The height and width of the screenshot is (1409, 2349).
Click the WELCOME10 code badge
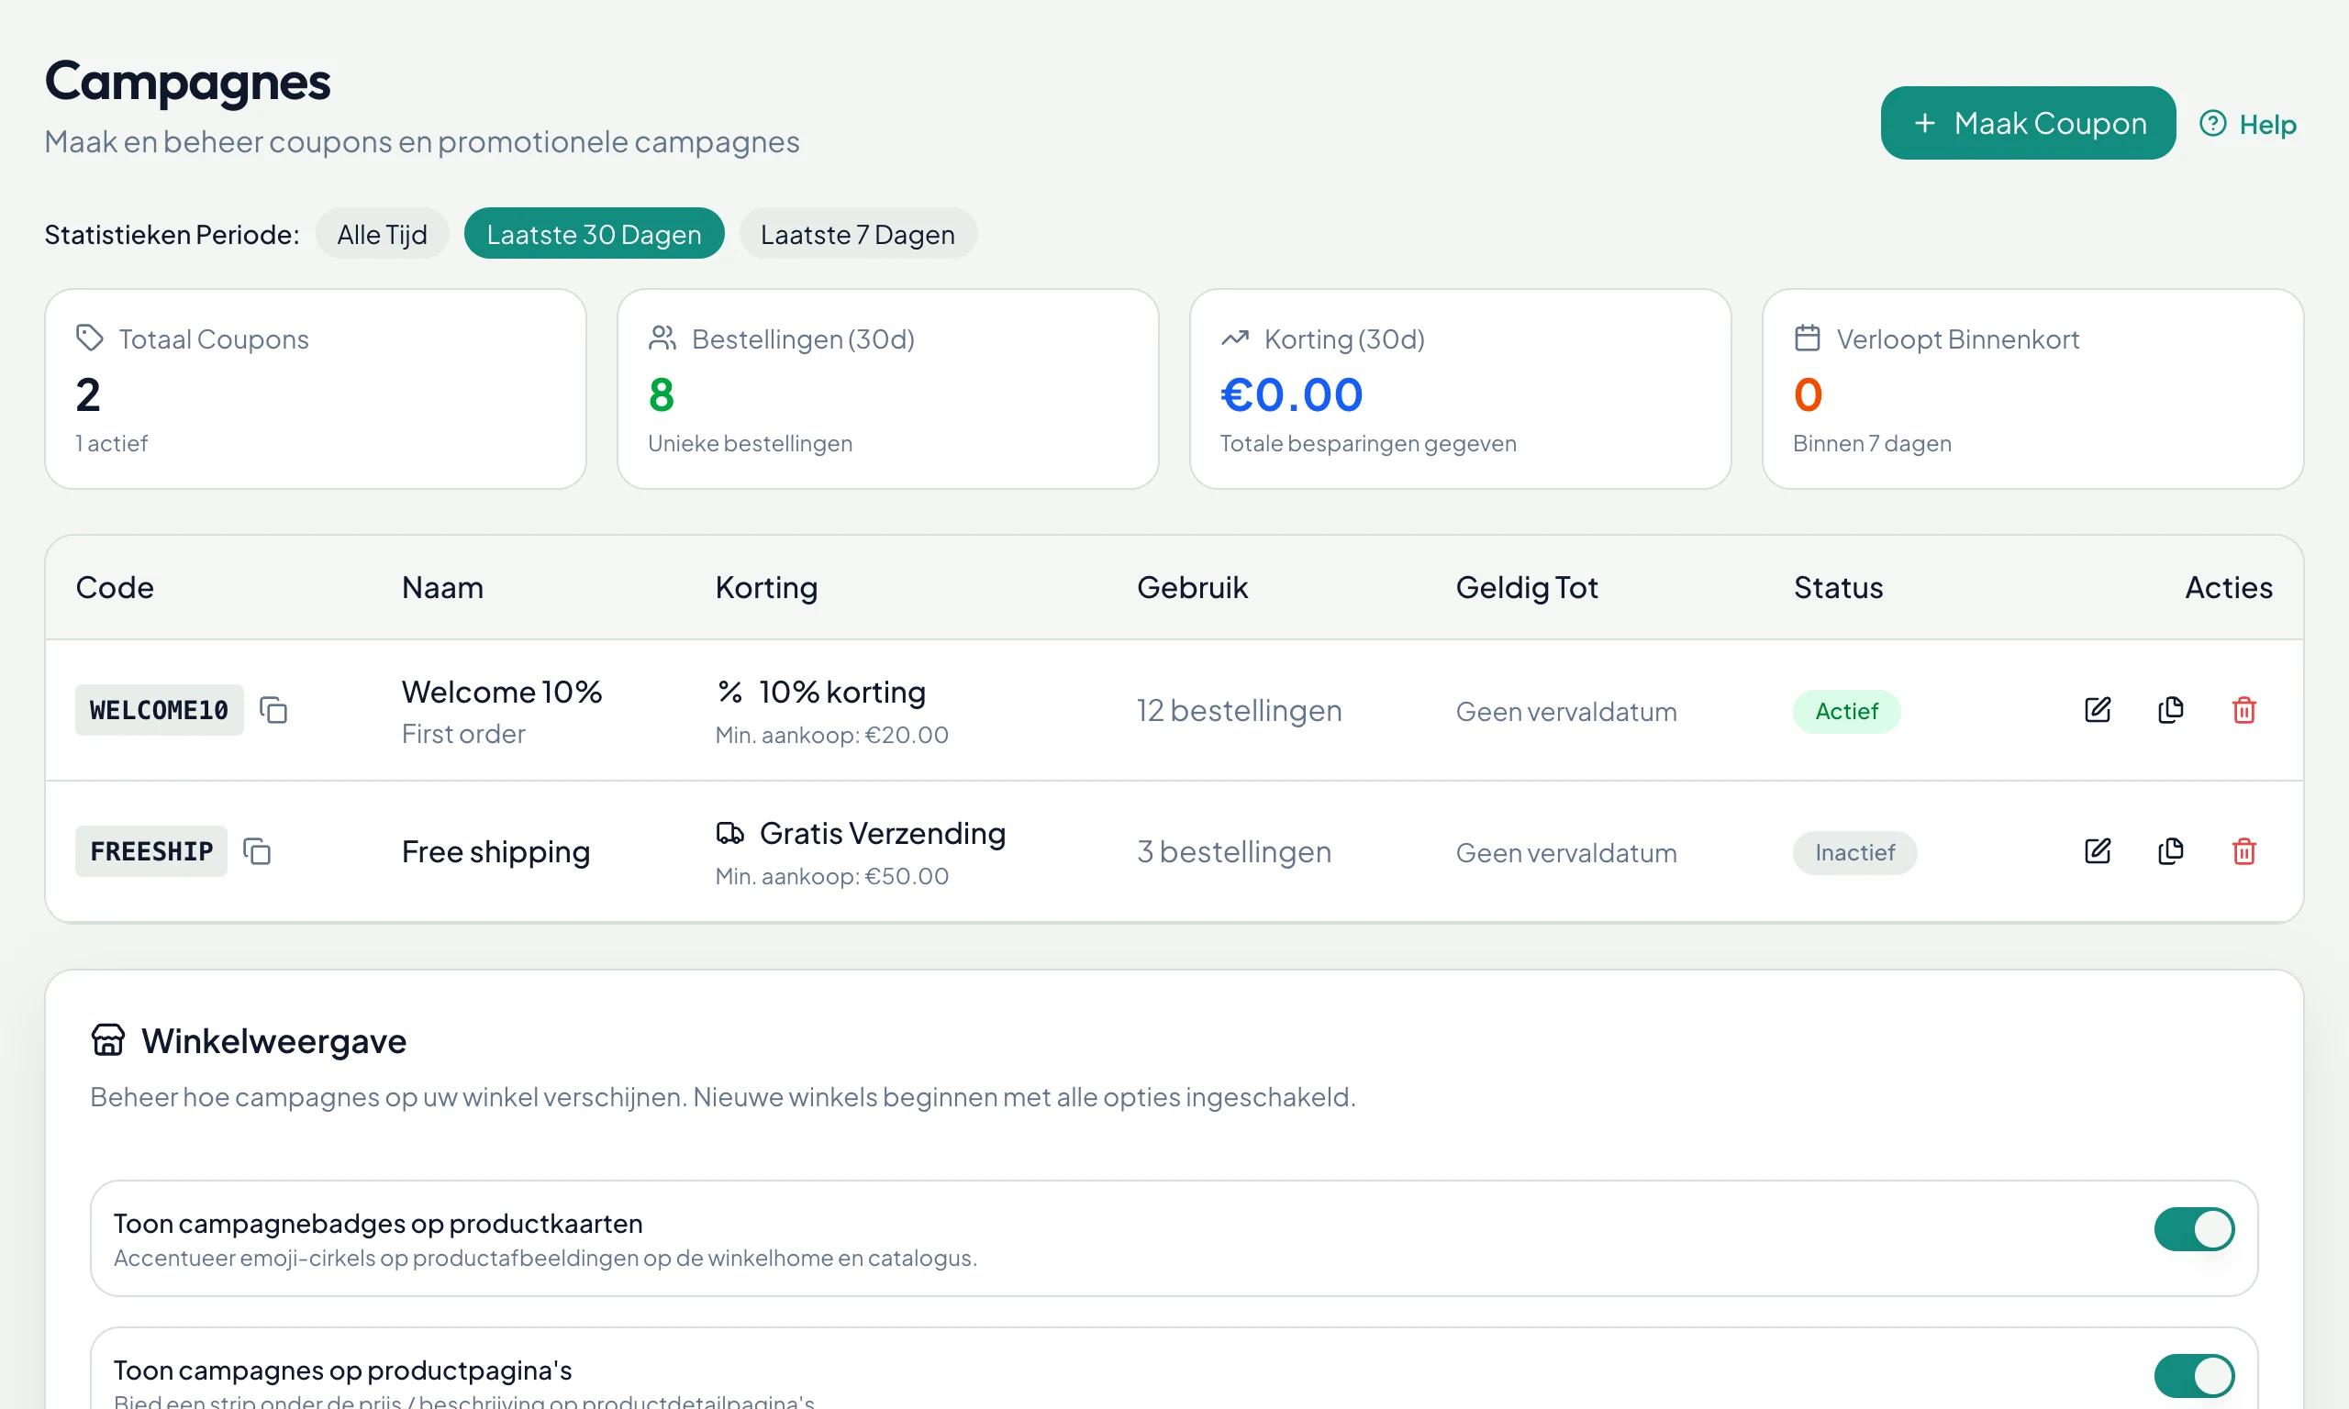point(159,710)
